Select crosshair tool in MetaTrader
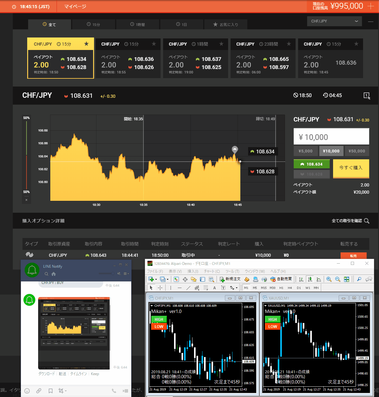 click(160, 288)
